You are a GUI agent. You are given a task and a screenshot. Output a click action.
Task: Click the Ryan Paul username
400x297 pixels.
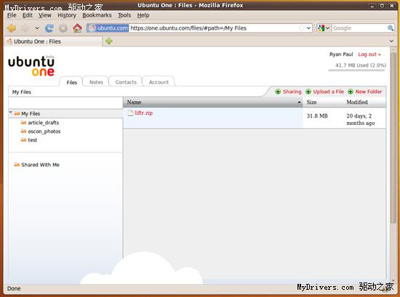pos(341,54)
